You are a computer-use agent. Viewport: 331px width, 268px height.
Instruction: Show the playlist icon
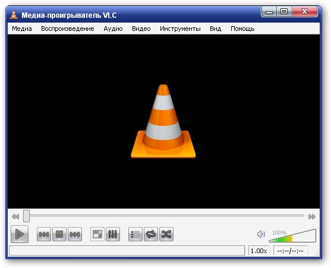click(x=135, y=234)
